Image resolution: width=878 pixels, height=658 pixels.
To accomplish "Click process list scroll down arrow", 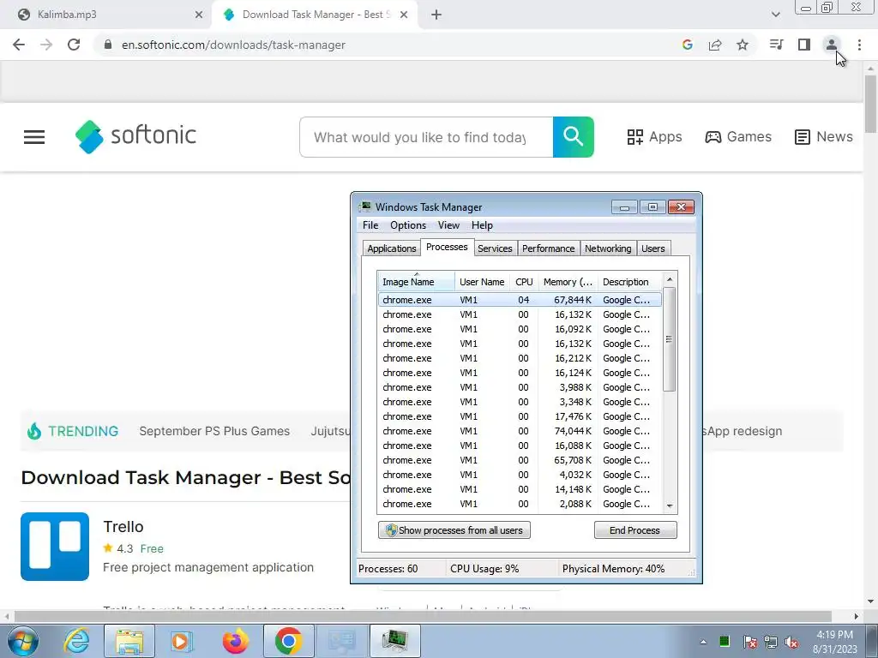I will click(670, 505).
